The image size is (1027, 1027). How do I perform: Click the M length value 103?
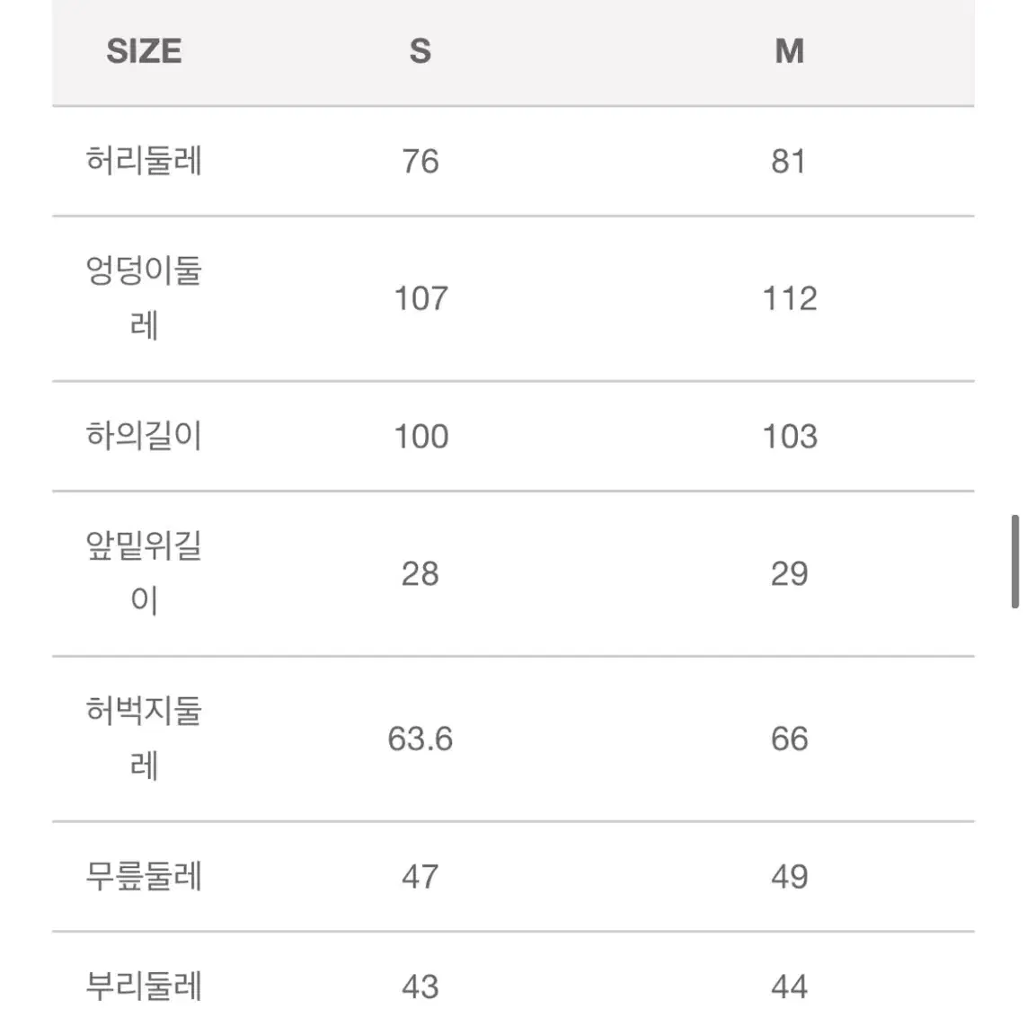790,436
